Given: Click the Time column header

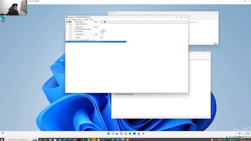Looking at the screenshot, I should (71, 25).
